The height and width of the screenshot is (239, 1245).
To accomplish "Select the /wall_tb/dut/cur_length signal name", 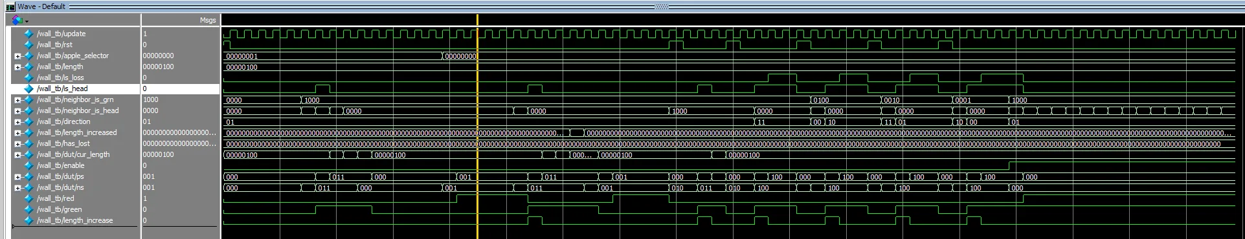I will (x=73, y=154).
